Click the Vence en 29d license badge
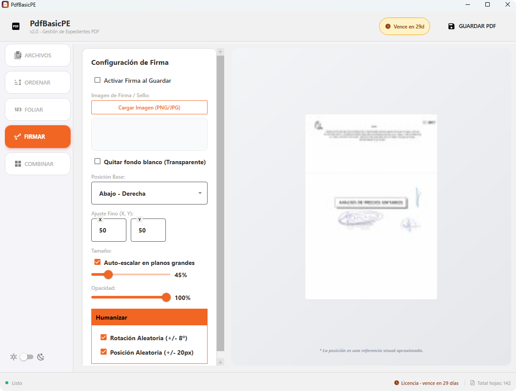Screen dimensions: 516x391 pyautogui.click(x=405, y=26)
